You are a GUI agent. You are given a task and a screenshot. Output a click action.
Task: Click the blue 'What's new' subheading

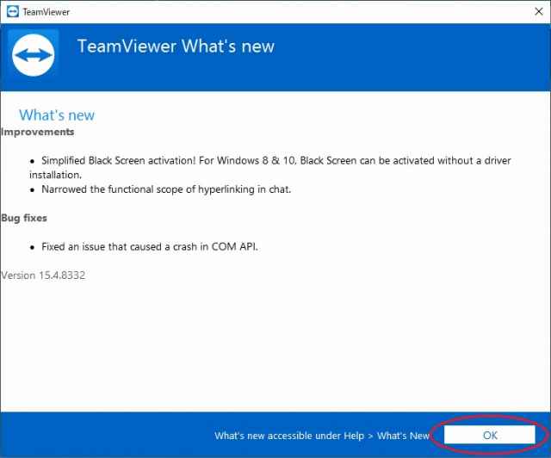[57, 115]
